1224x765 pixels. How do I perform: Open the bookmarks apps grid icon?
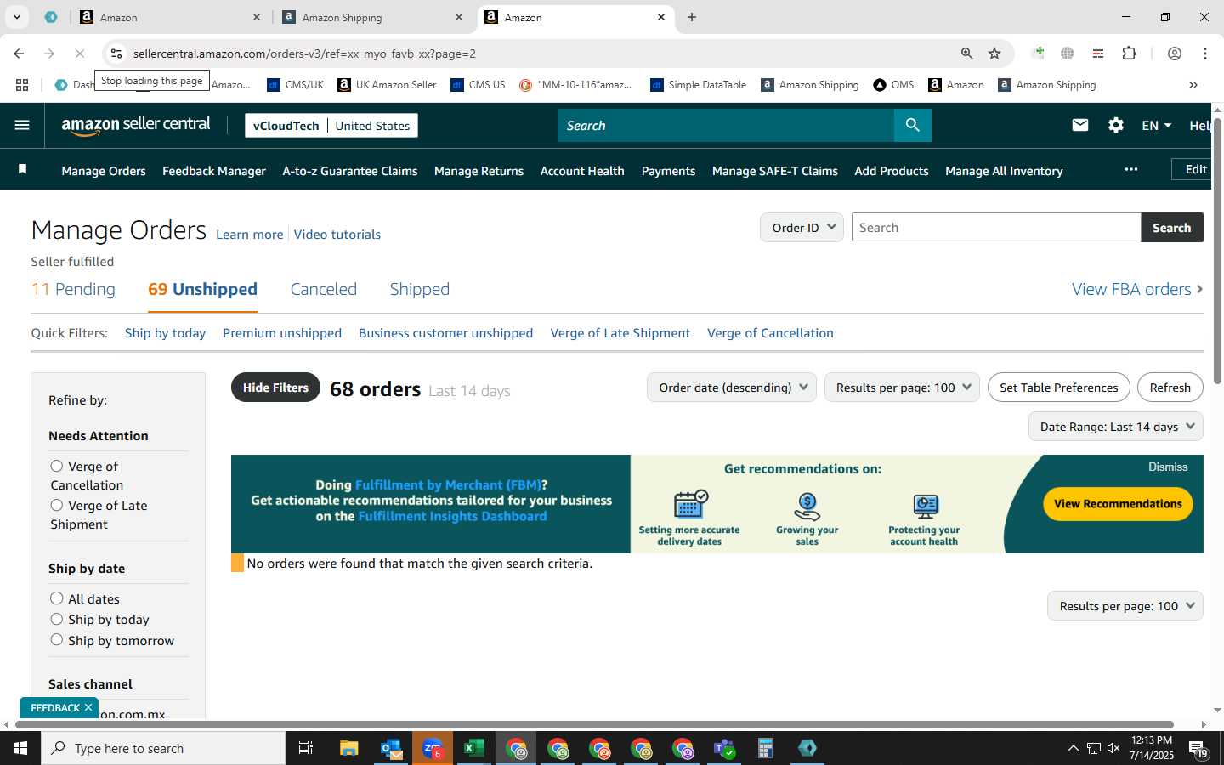click(x=22, y=85)
